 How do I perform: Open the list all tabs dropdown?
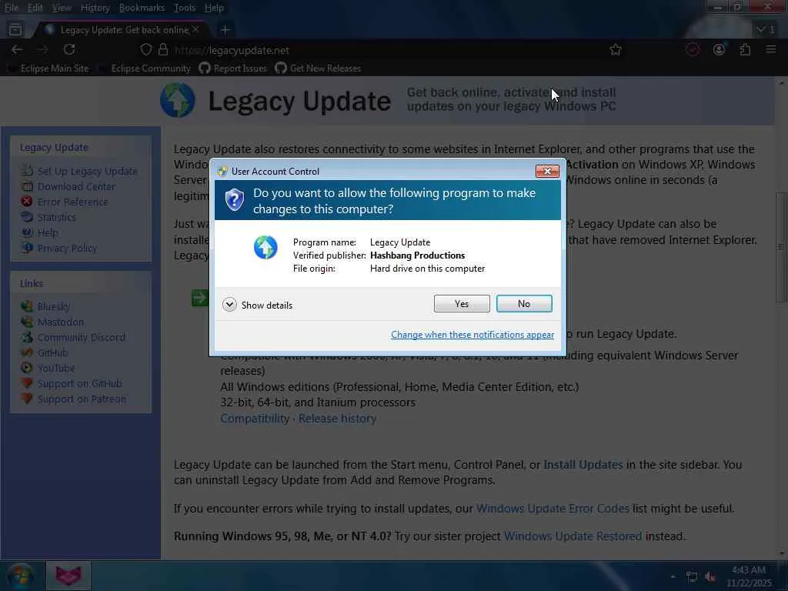pos(766,30)
